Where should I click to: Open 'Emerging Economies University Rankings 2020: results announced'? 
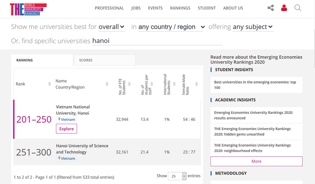[256, 115]
